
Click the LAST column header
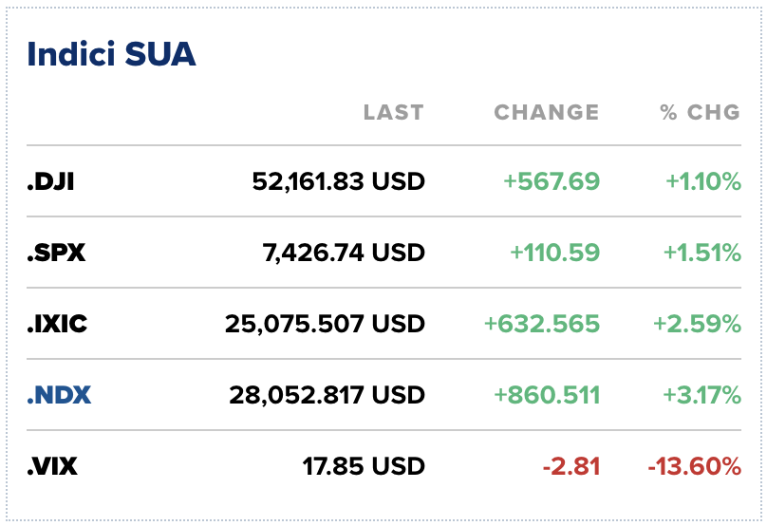click(394, 113)
